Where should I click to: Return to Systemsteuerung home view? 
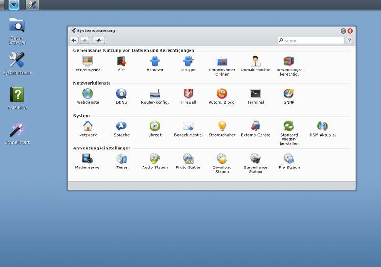(99, 40)
